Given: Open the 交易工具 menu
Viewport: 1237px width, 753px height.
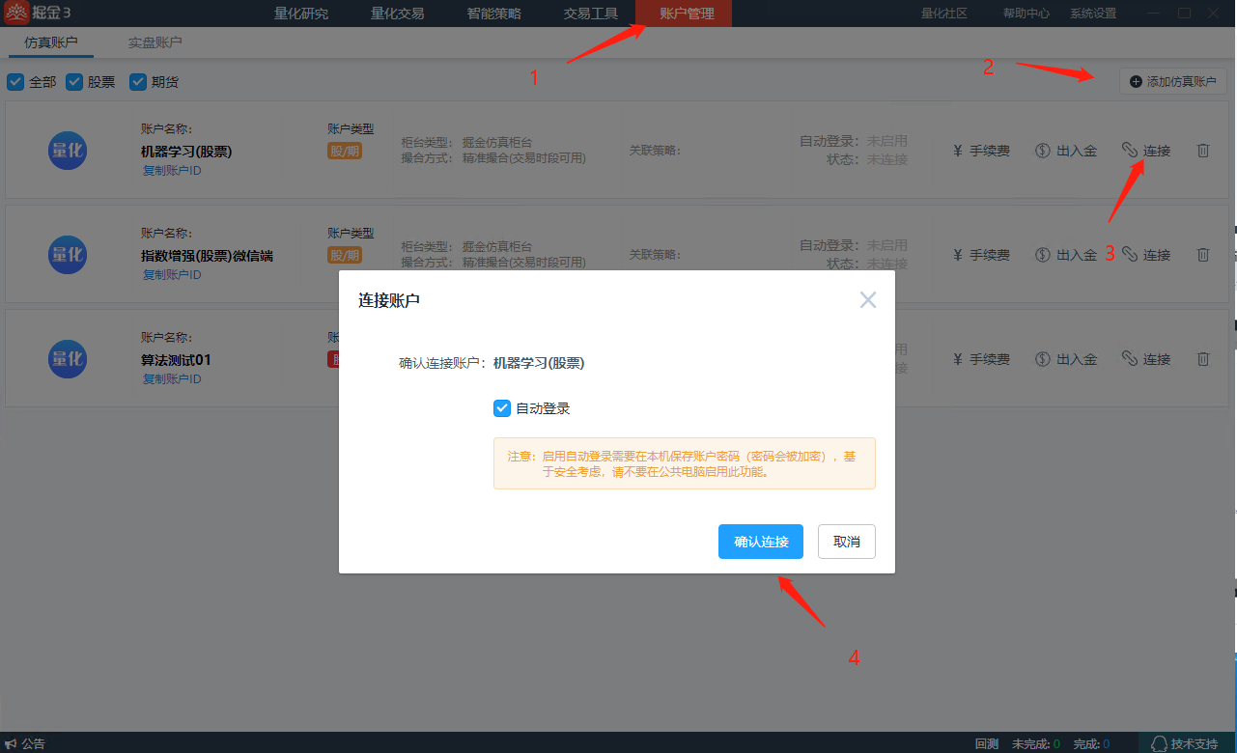Looking at the screenshot, I should tap(590, 14).
